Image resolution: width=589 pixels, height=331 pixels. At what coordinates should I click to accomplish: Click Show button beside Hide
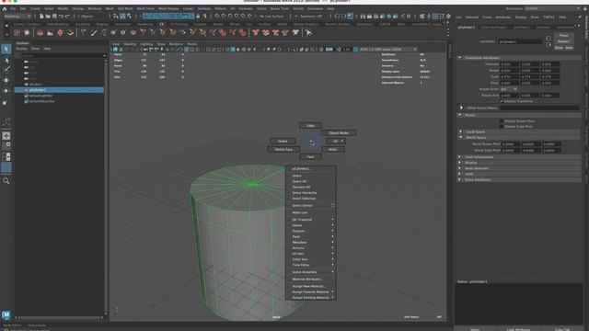(559, 48)
